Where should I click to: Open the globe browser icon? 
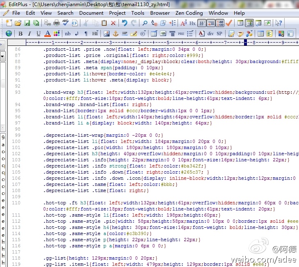[9, 34]
